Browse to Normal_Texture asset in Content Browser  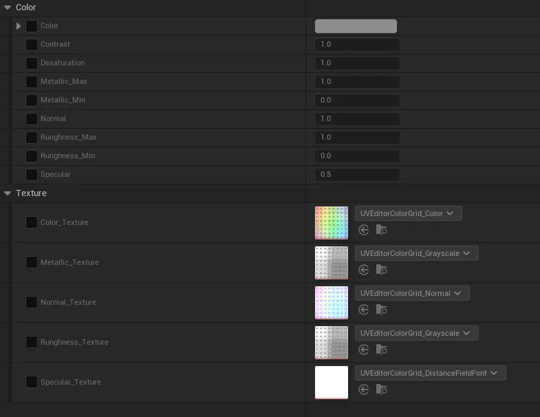pyautogui.click(x=382, y=310)
